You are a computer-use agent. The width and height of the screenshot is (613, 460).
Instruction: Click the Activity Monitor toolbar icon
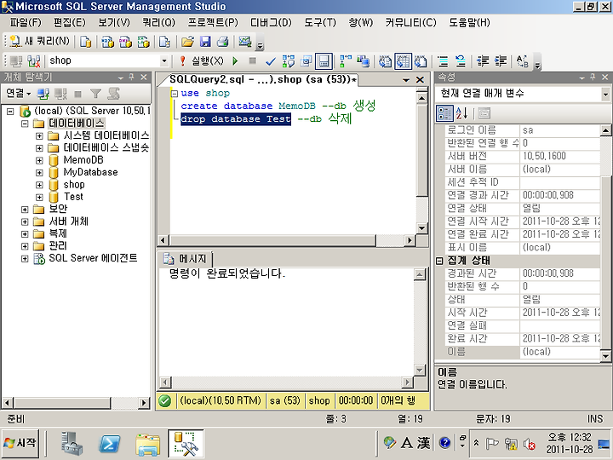245,41
